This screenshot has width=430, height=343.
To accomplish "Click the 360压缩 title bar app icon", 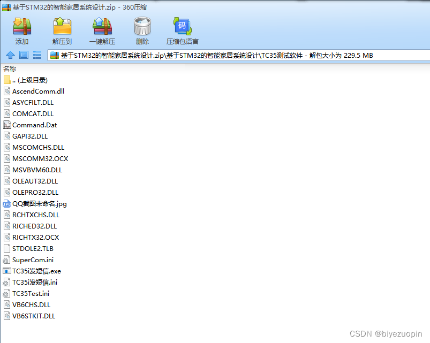I will point(6,7).
